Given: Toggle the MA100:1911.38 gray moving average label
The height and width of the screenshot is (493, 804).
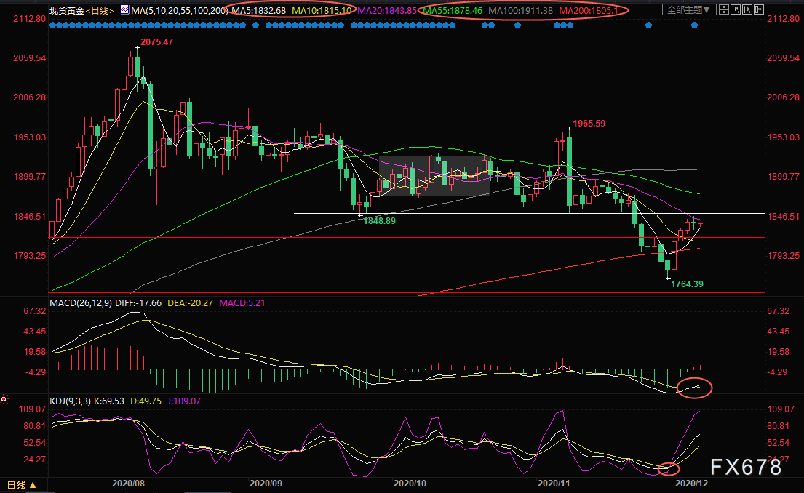Looking at the screenshot, I should pyautogui.click(x=521, y=10).
